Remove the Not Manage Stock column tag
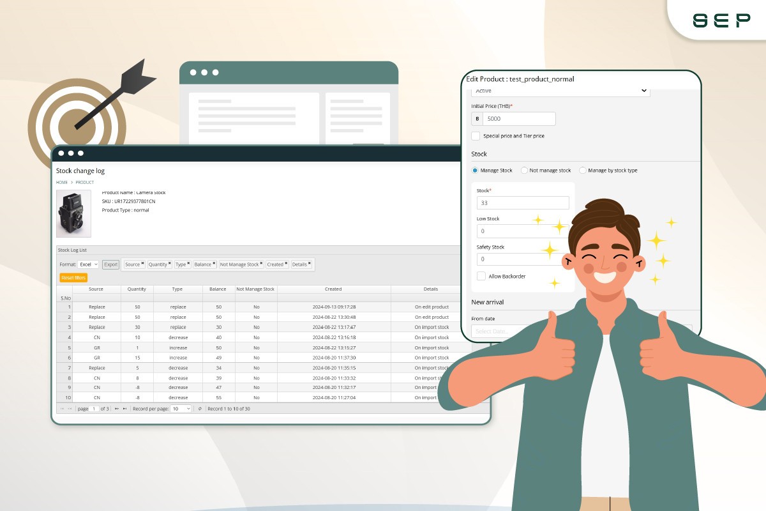Viewport: 766px width, 511px height. pyautogui.click(x=261, y=263)
